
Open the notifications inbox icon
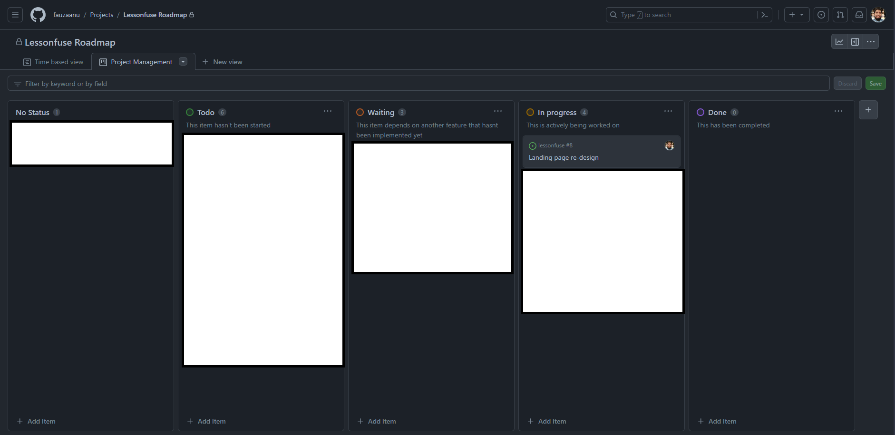859,15
